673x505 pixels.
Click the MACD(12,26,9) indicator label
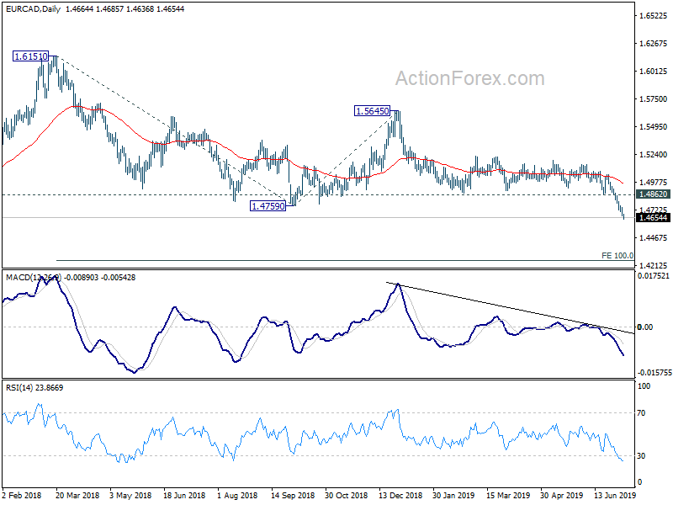[x=34, y=278]
